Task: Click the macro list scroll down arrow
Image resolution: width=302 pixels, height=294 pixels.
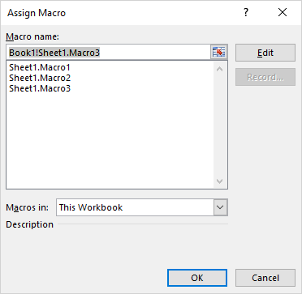Action: coord(220,181)
